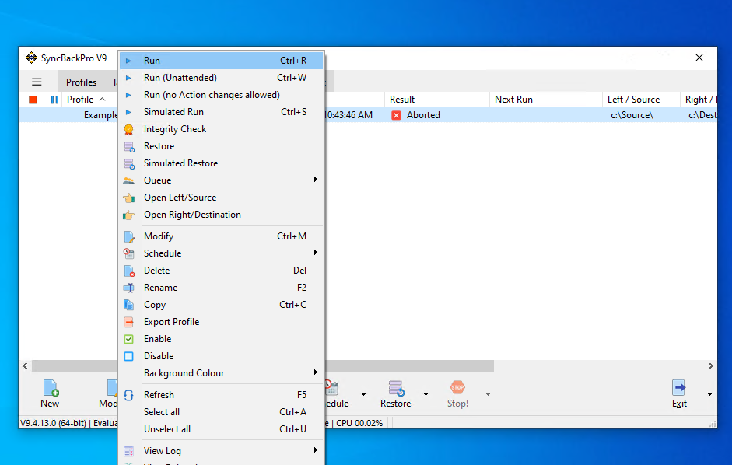Open the Stop! toolbar dropdown arrow
Image resolution: width=732 pixels, height=465 pixels.
click(x=488, y=394)
